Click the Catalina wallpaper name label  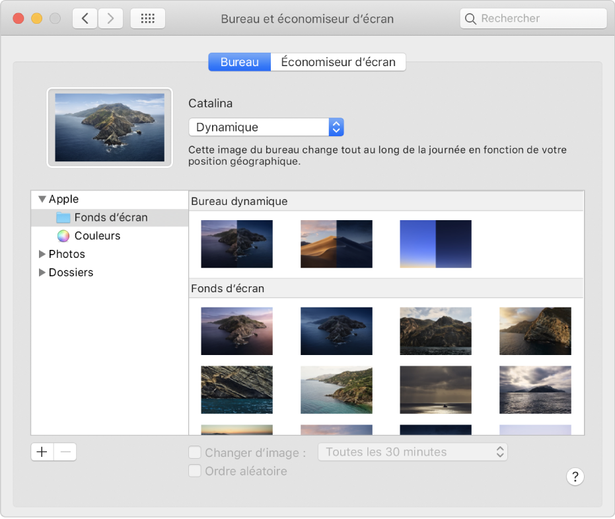(211, 103)
